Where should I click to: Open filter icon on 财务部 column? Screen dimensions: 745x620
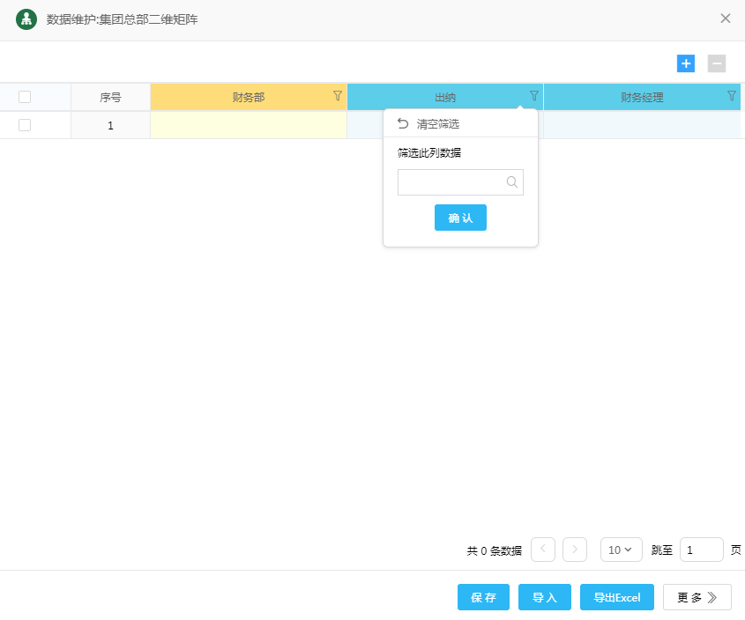[x=338, y=96]
